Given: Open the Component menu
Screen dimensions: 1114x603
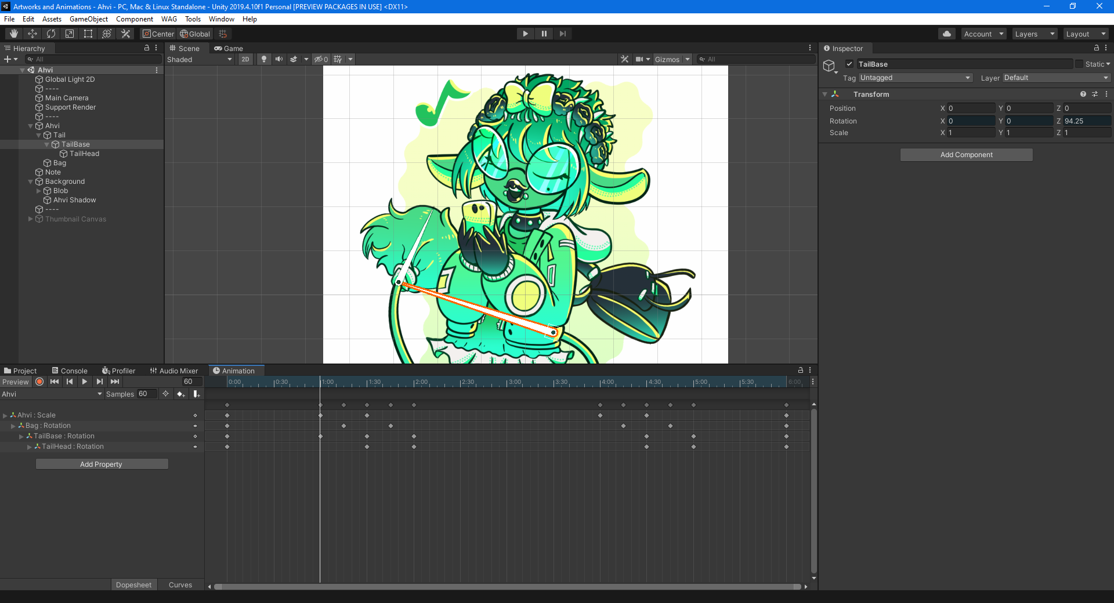Looking at the screenshot, I should coord(135,19).
